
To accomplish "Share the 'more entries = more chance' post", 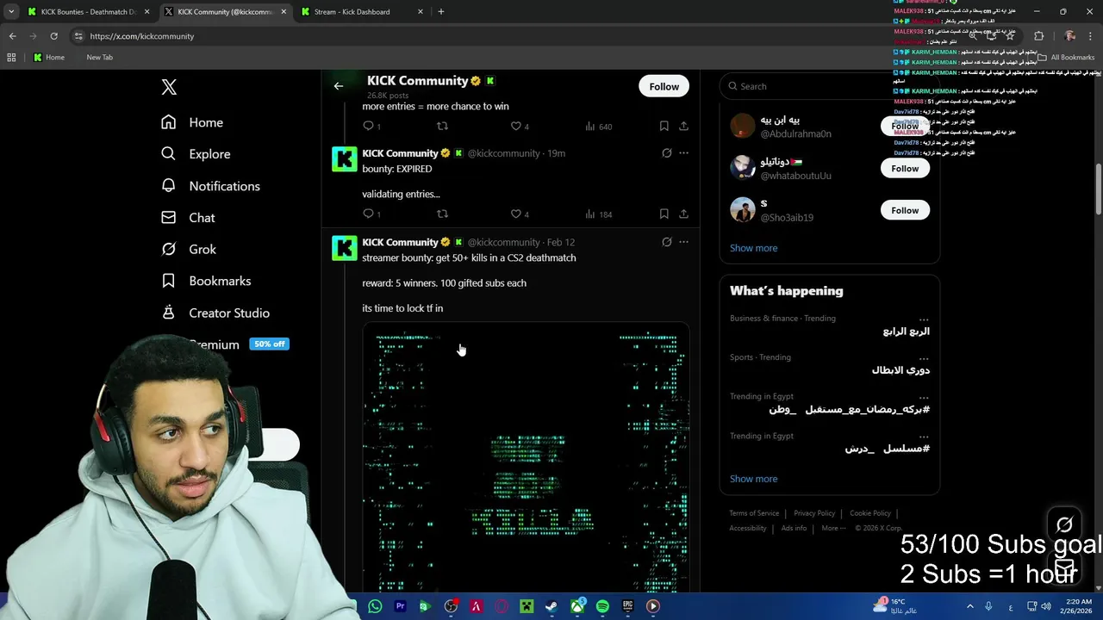I will pyautogui.click(x=683, y=126).
